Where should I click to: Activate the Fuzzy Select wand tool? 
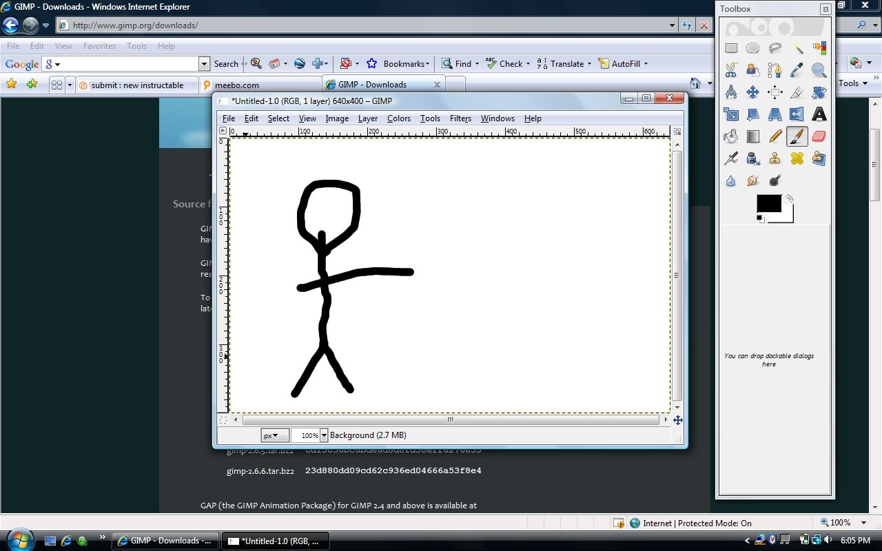[x=797, y=48]
